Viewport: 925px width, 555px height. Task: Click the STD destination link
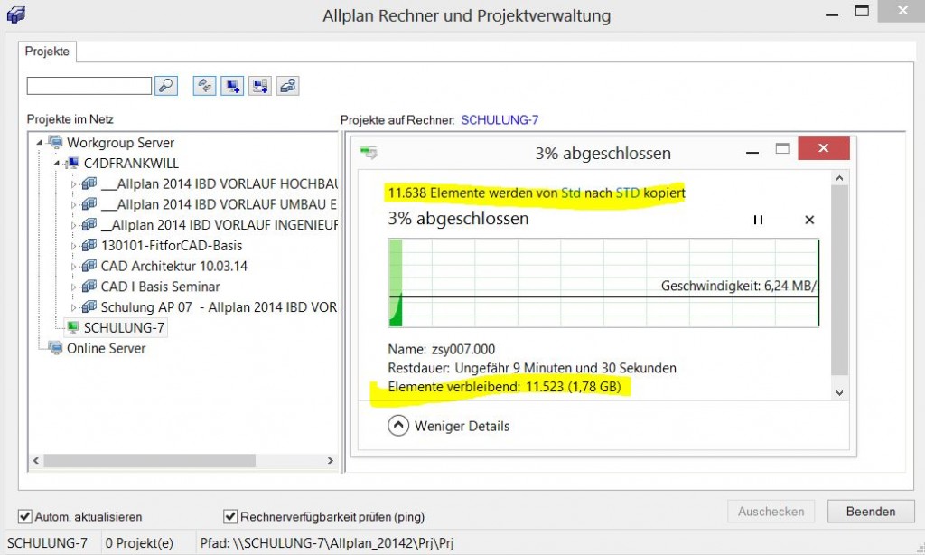point(627,193)
